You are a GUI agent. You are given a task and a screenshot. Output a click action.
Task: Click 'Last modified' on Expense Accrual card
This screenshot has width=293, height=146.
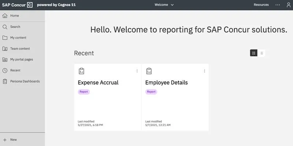click(x=86, y=121)
